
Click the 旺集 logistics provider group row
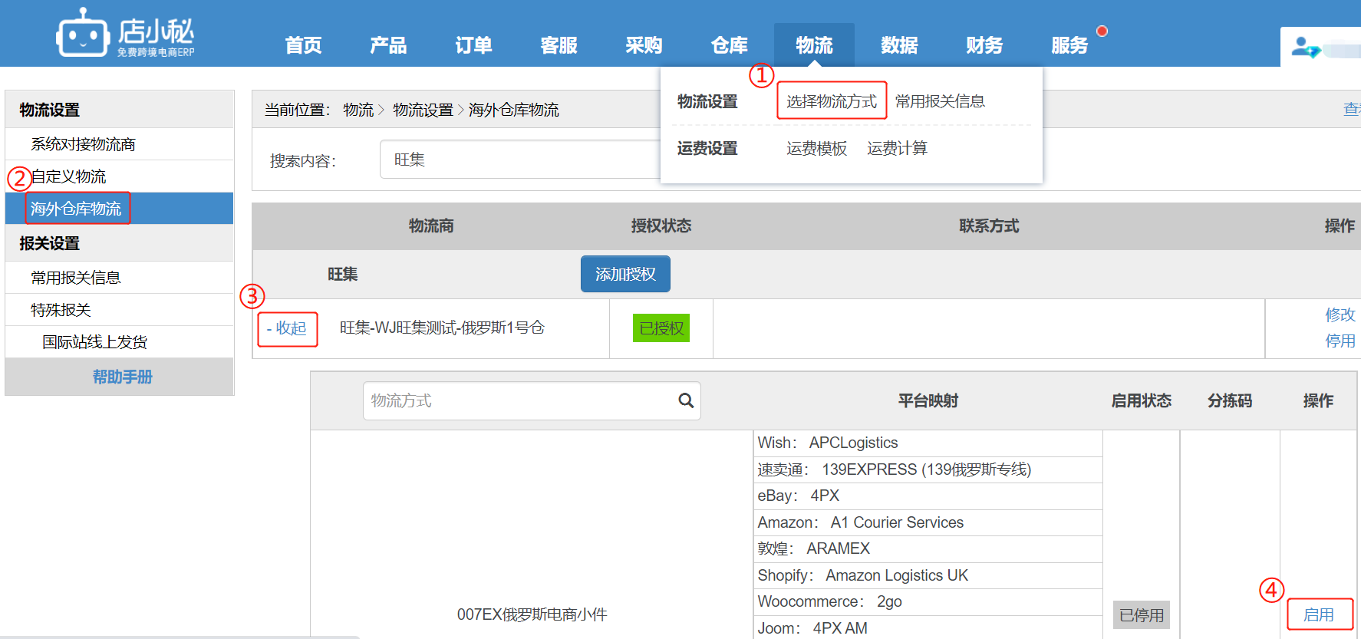806,274
